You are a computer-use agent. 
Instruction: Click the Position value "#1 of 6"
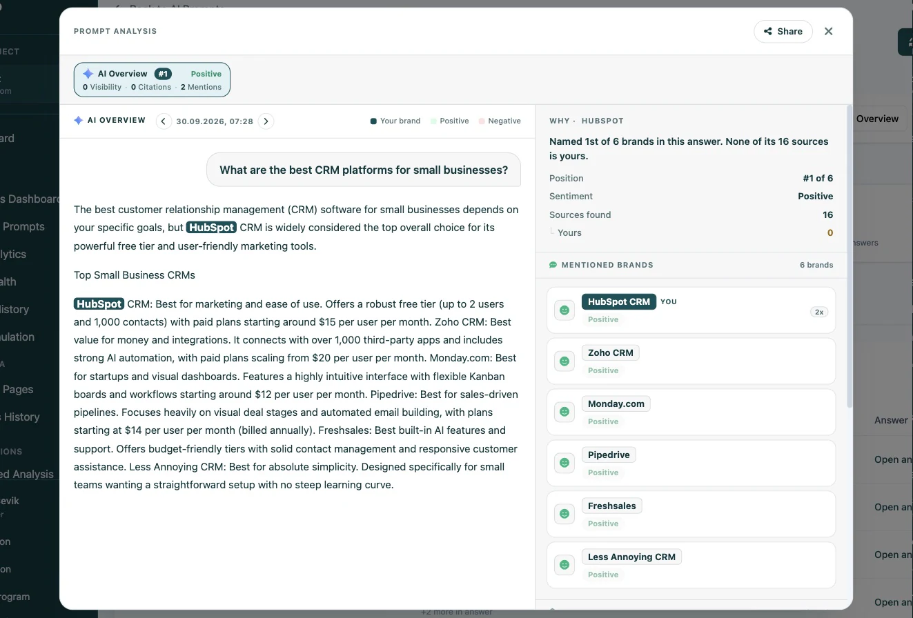818,178
